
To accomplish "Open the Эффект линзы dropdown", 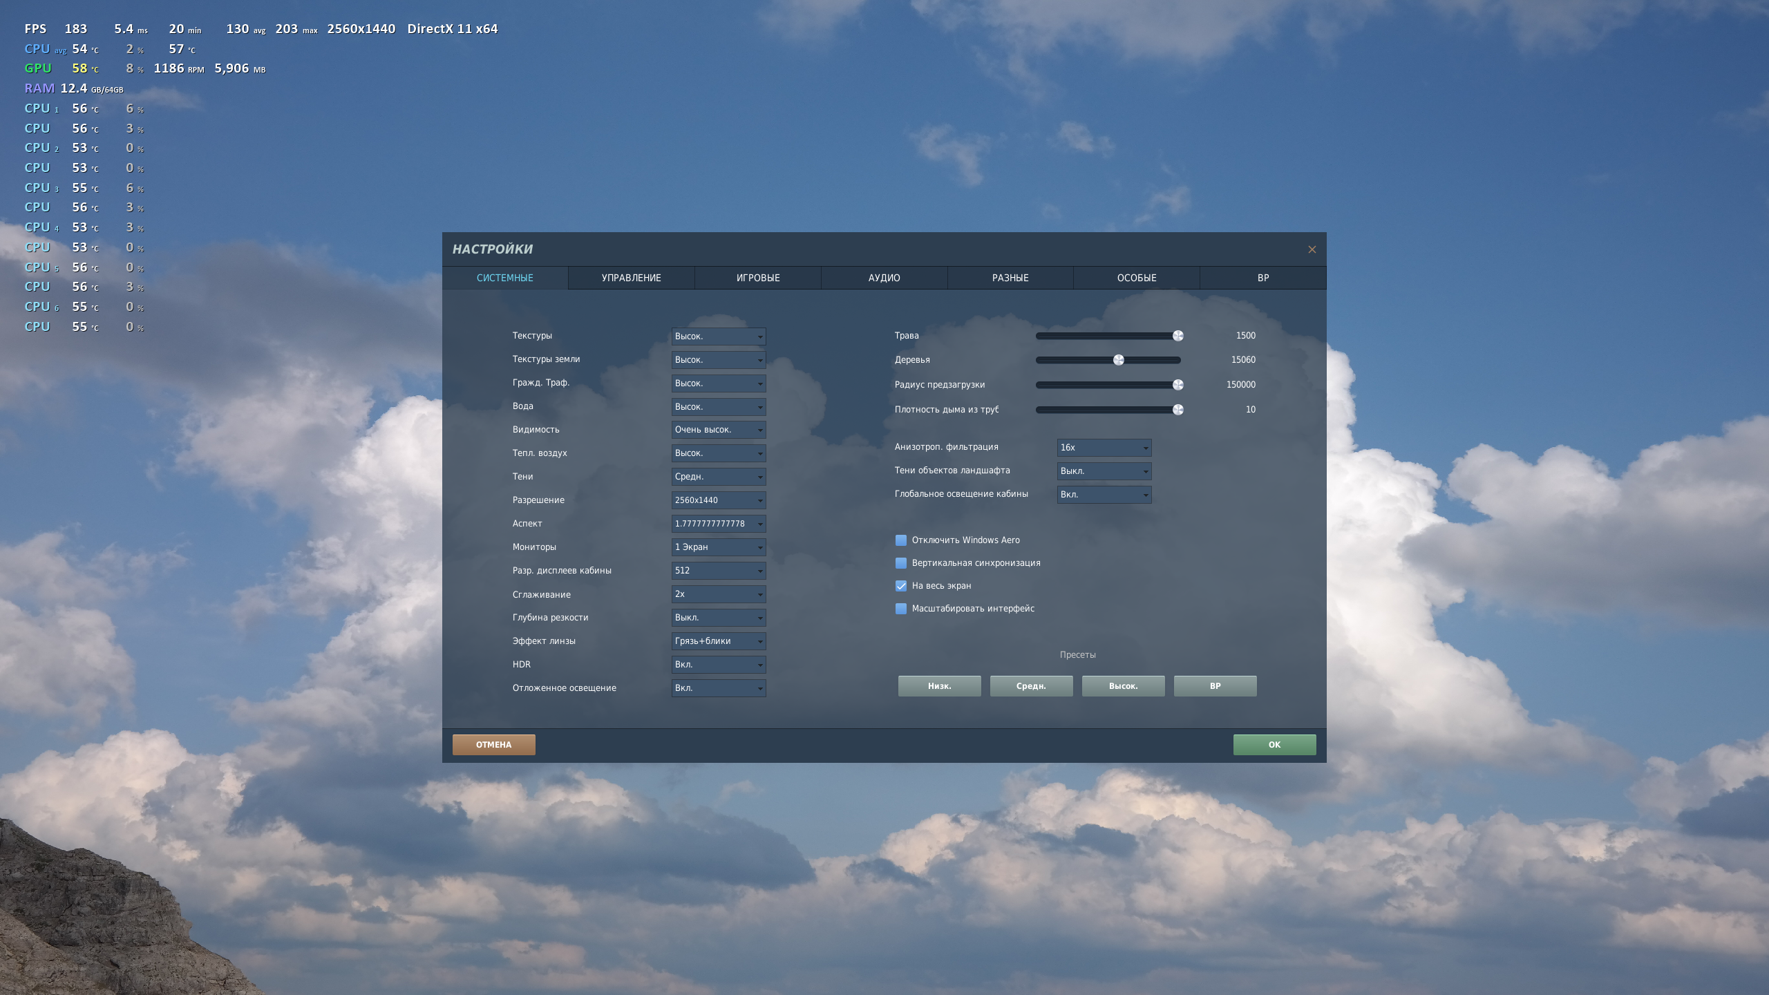I will click(x=719, y=641).
